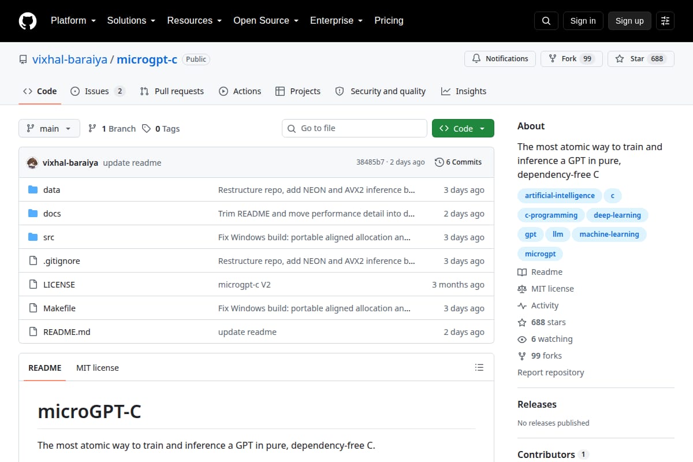Select the llm topic tag

pyautogui.click(x=558, y=234)
